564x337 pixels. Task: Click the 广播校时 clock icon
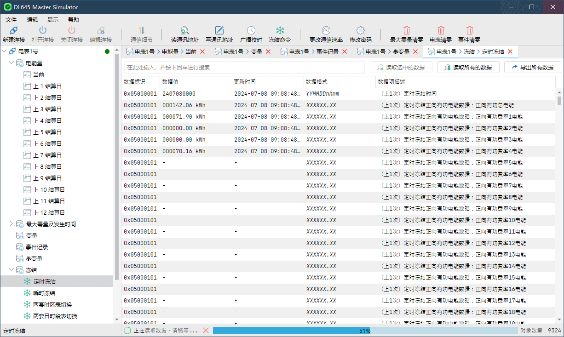(x=251, y=30)
